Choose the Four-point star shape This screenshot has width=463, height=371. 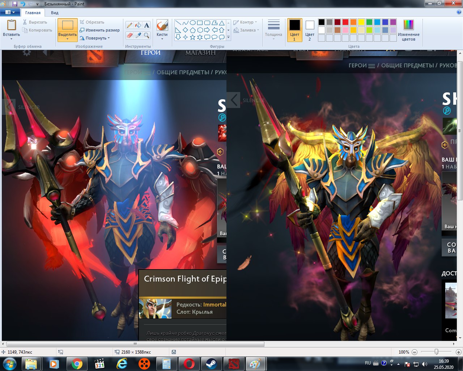[x=185, y=37]
